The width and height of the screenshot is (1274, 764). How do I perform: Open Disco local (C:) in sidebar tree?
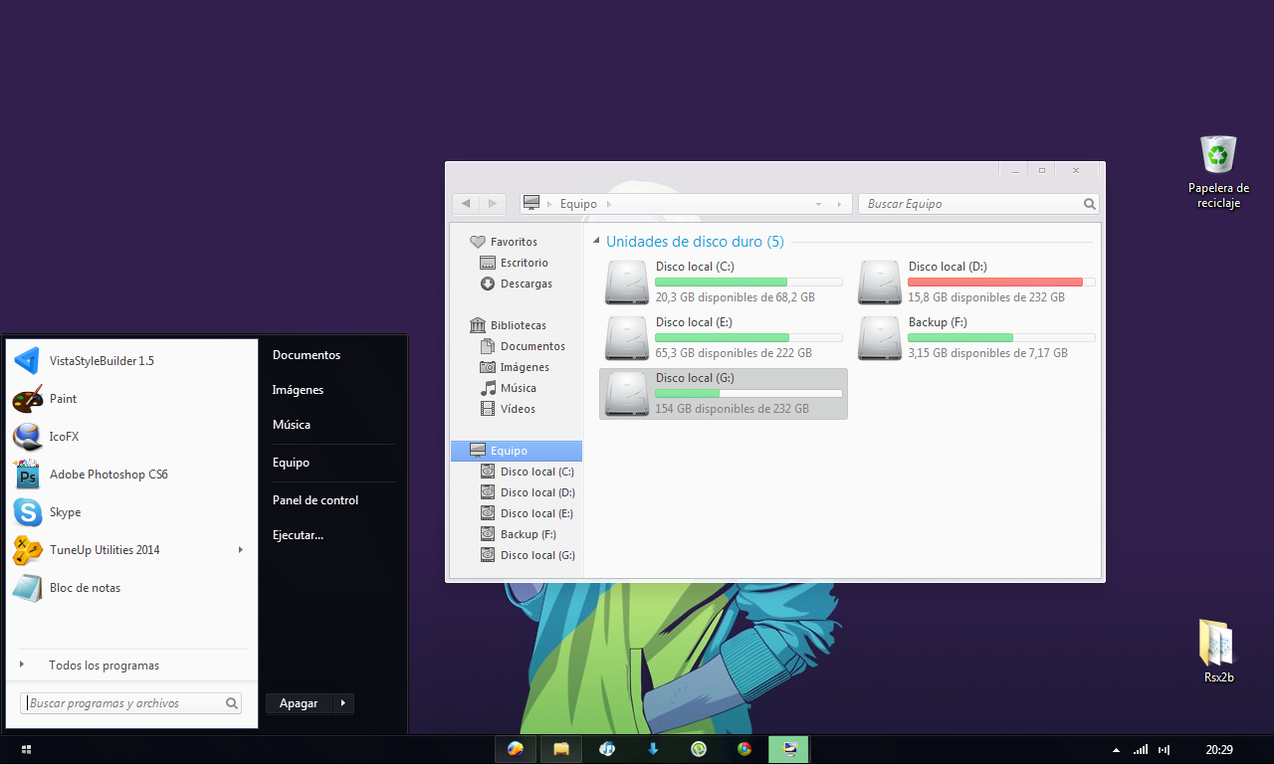[x=537, y=472]
